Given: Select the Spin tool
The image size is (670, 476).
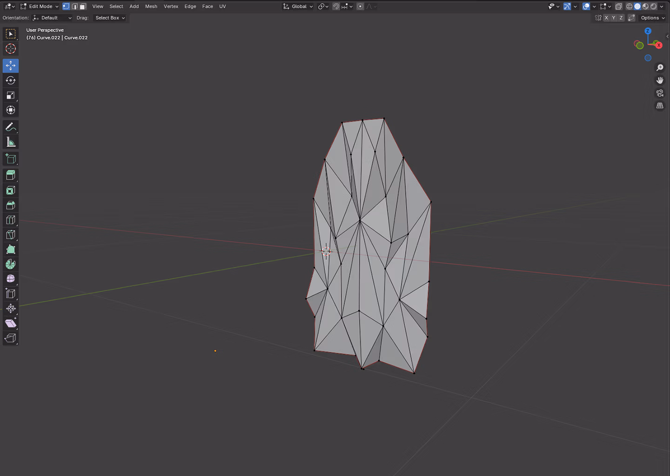Looking at the screenshot, I should pyautogui.click(x=11, y=264).
